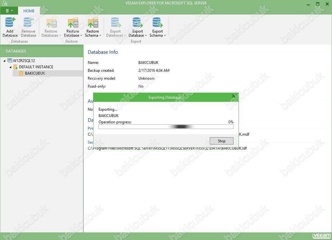Switch to the HOME ribbon tab

pyautogui.click(x=29, y=11)
